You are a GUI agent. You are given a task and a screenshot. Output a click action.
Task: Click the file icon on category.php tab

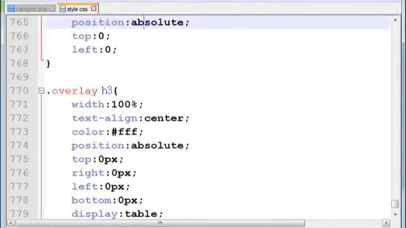coord(11,9)
